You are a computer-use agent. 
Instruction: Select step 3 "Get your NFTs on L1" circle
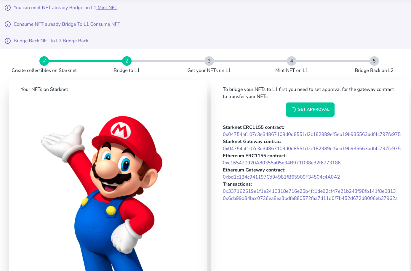point(209,61)
